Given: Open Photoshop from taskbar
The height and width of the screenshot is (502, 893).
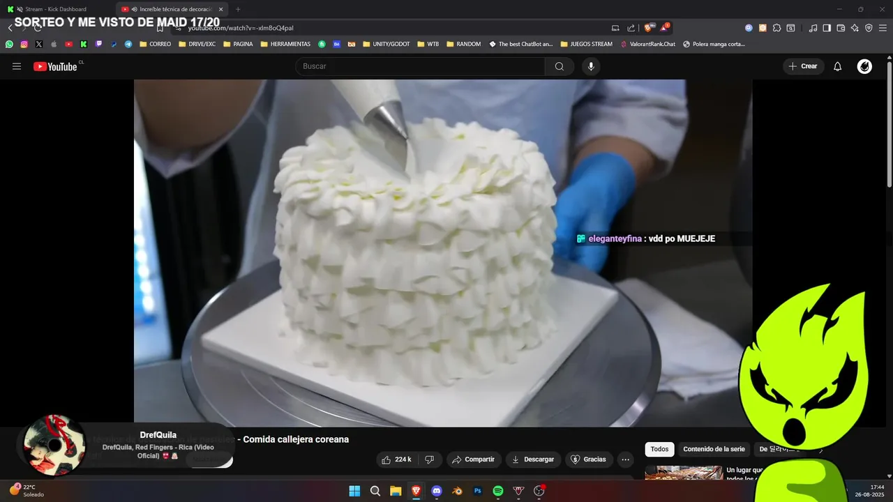Looking at the screenshot, I should 478,491.
